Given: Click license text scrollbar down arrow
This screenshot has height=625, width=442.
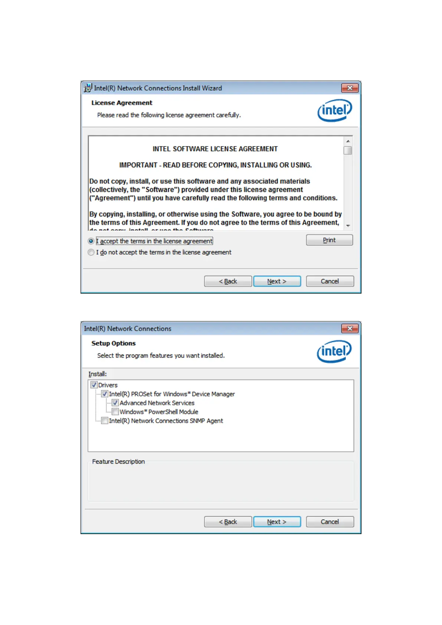Looking at the screenshot, I should [x=348, y=226].
